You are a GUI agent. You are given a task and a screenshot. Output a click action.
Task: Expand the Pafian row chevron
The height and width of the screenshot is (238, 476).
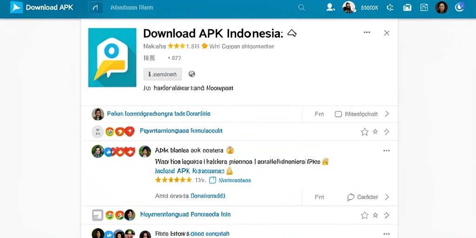point(387,114)
